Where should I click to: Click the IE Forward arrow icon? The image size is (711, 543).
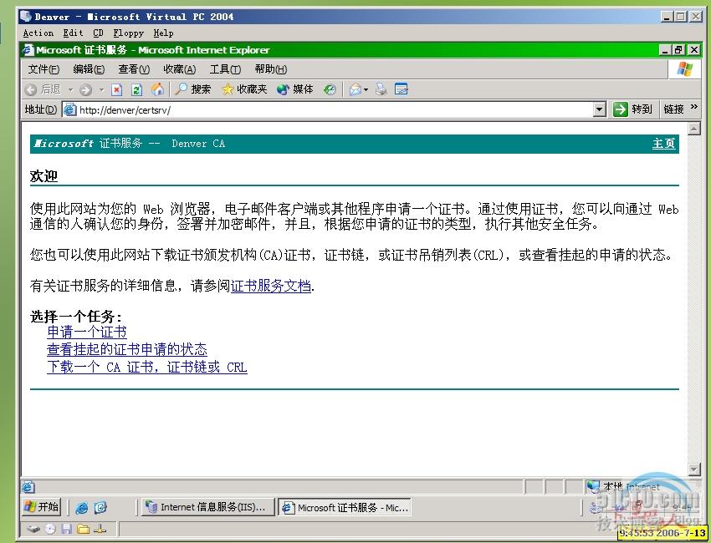pyautogui.click(x=84, y=89)
